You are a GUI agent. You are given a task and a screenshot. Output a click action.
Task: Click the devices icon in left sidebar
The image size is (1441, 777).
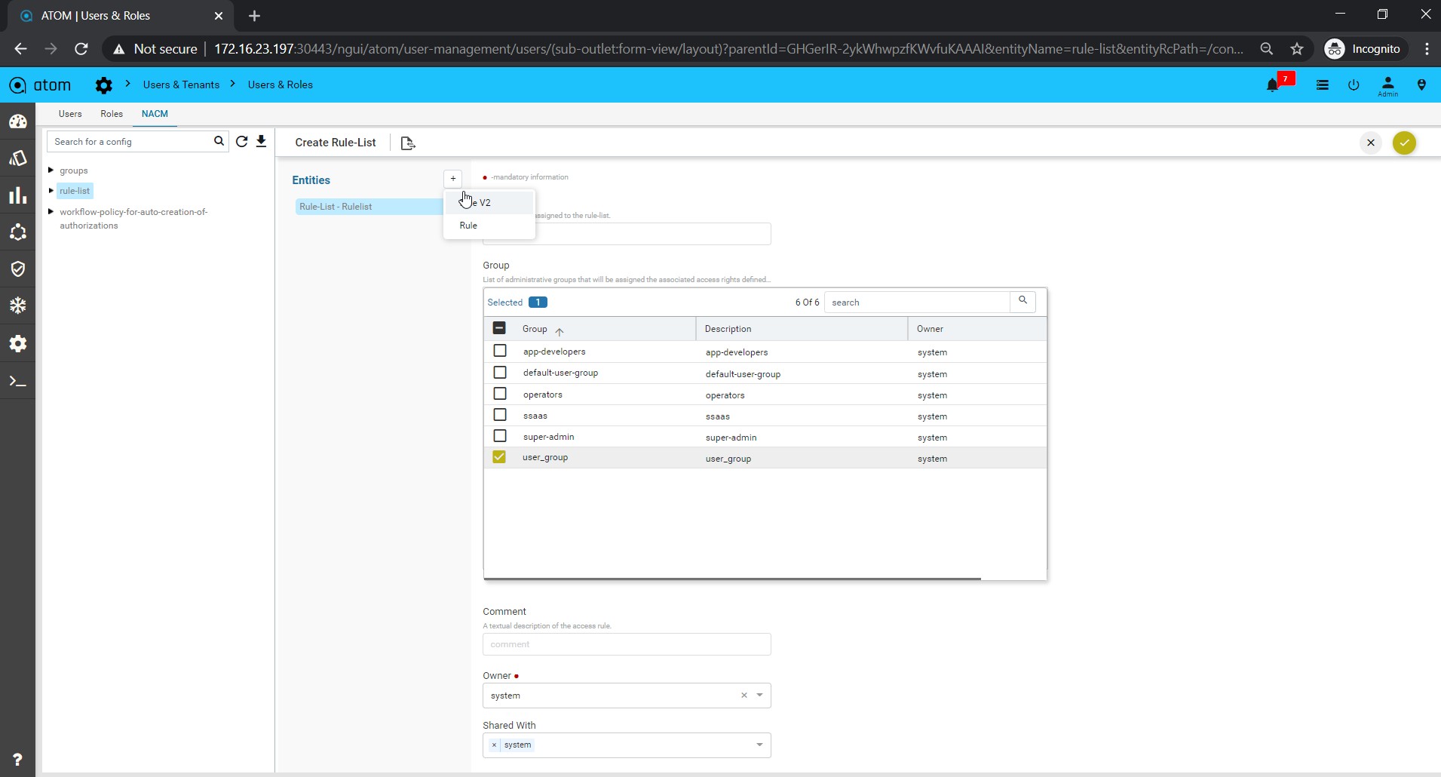point(18,158)
